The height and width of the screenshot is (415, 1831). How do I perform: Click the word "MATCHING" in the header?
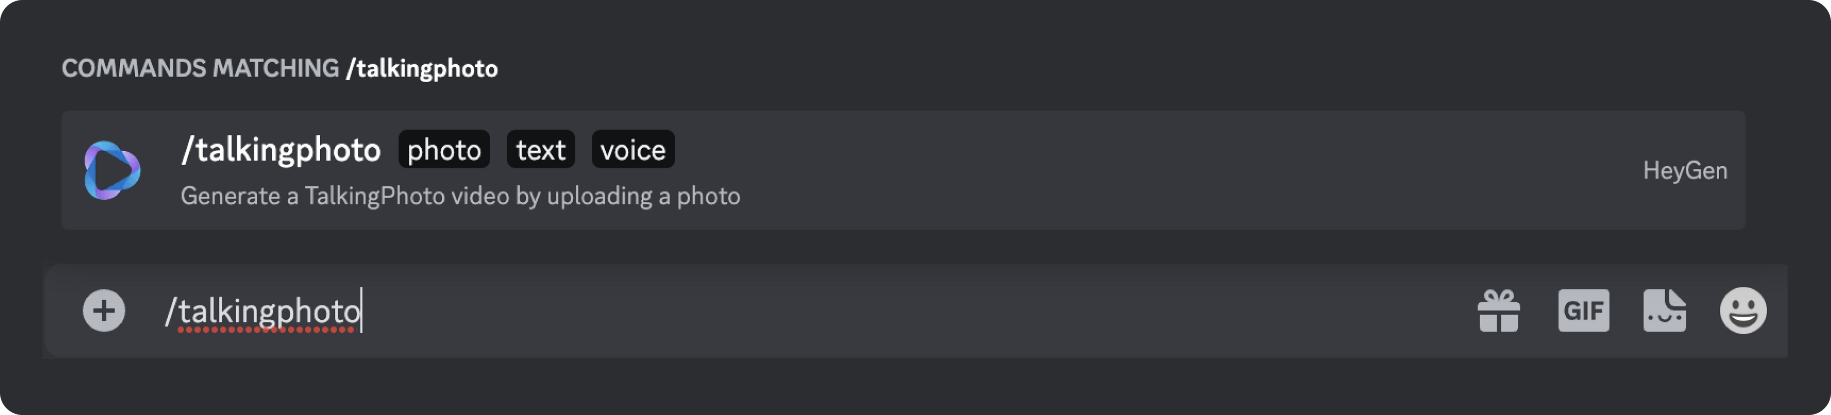[276, 68]
